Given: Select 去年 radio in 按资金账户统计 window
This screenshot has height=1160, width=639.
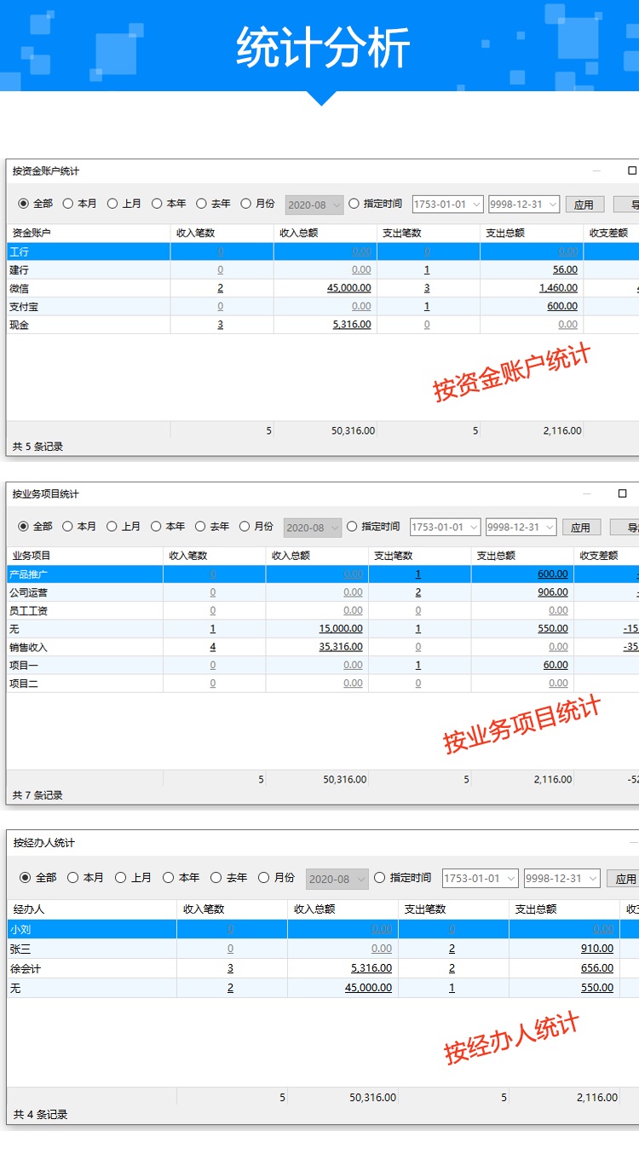Looking at the screenshot, I should coord(213,204).
